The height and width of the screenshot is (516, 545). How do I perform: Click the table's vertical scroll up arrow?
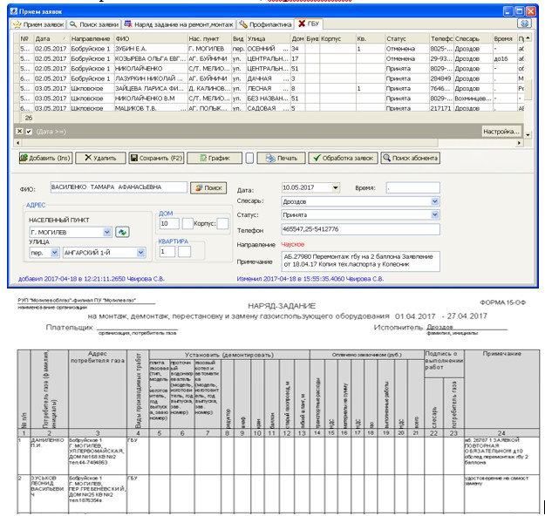pyautogui.click(x=528, y=37)
